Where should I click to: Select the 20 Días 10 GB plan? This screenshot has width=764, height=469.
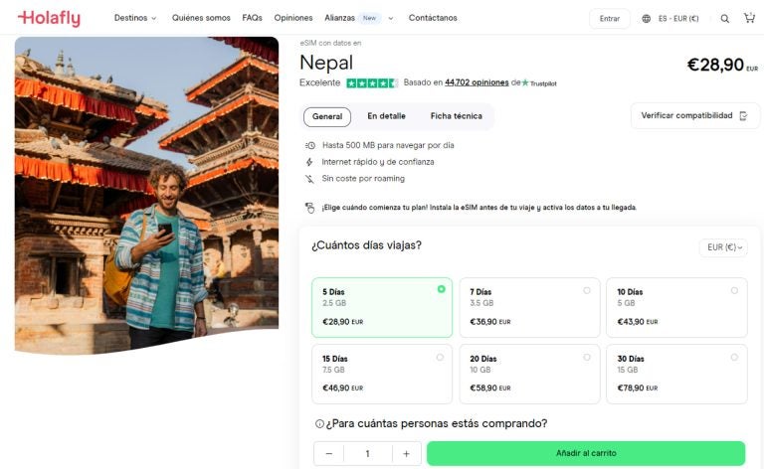529,375
